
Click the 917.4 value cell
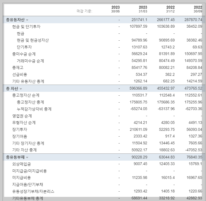[170, 136]
